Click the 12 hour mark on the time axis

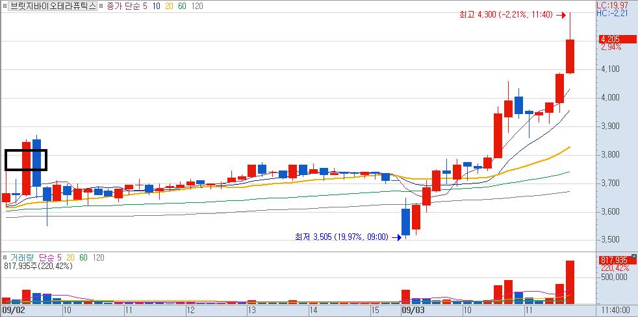pos(191,311)
